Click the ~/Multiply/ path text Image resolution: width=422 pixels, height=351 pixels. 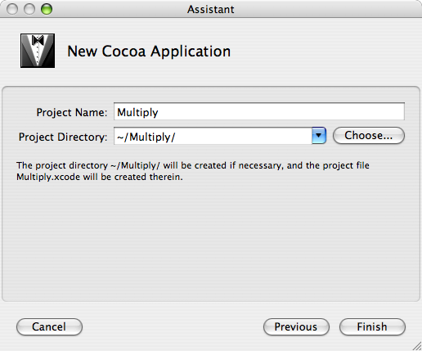click(x=146, y=137)
